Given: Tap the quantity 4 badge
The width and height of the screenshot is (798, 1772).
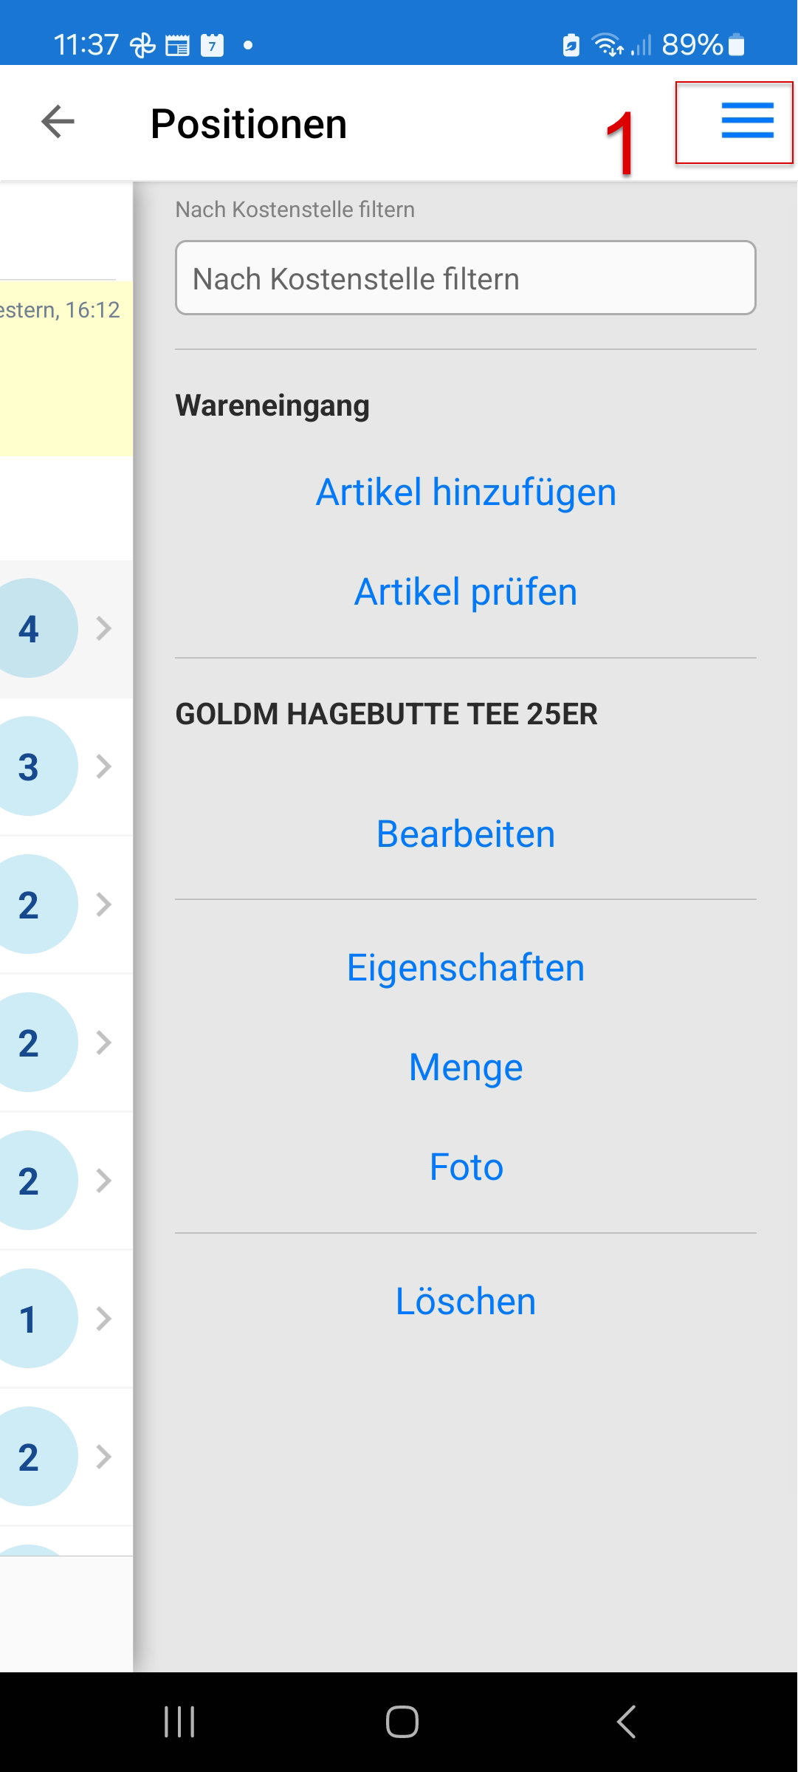Looking at the screenshot, I should [x=30, y=628].
